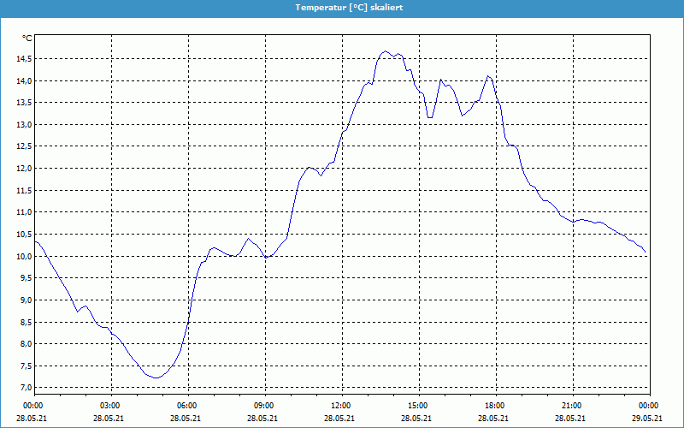684x428 pixels.
Task: Select the 09:00 x-axis time label
Action: [x=264, y=406]
